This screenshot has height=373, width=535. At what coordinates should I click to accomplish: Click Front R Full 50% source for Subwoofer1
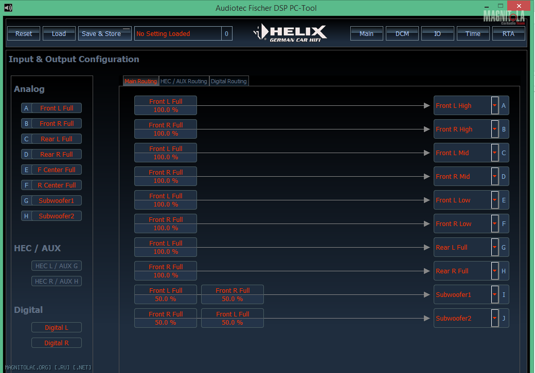(x=233, y=294)
